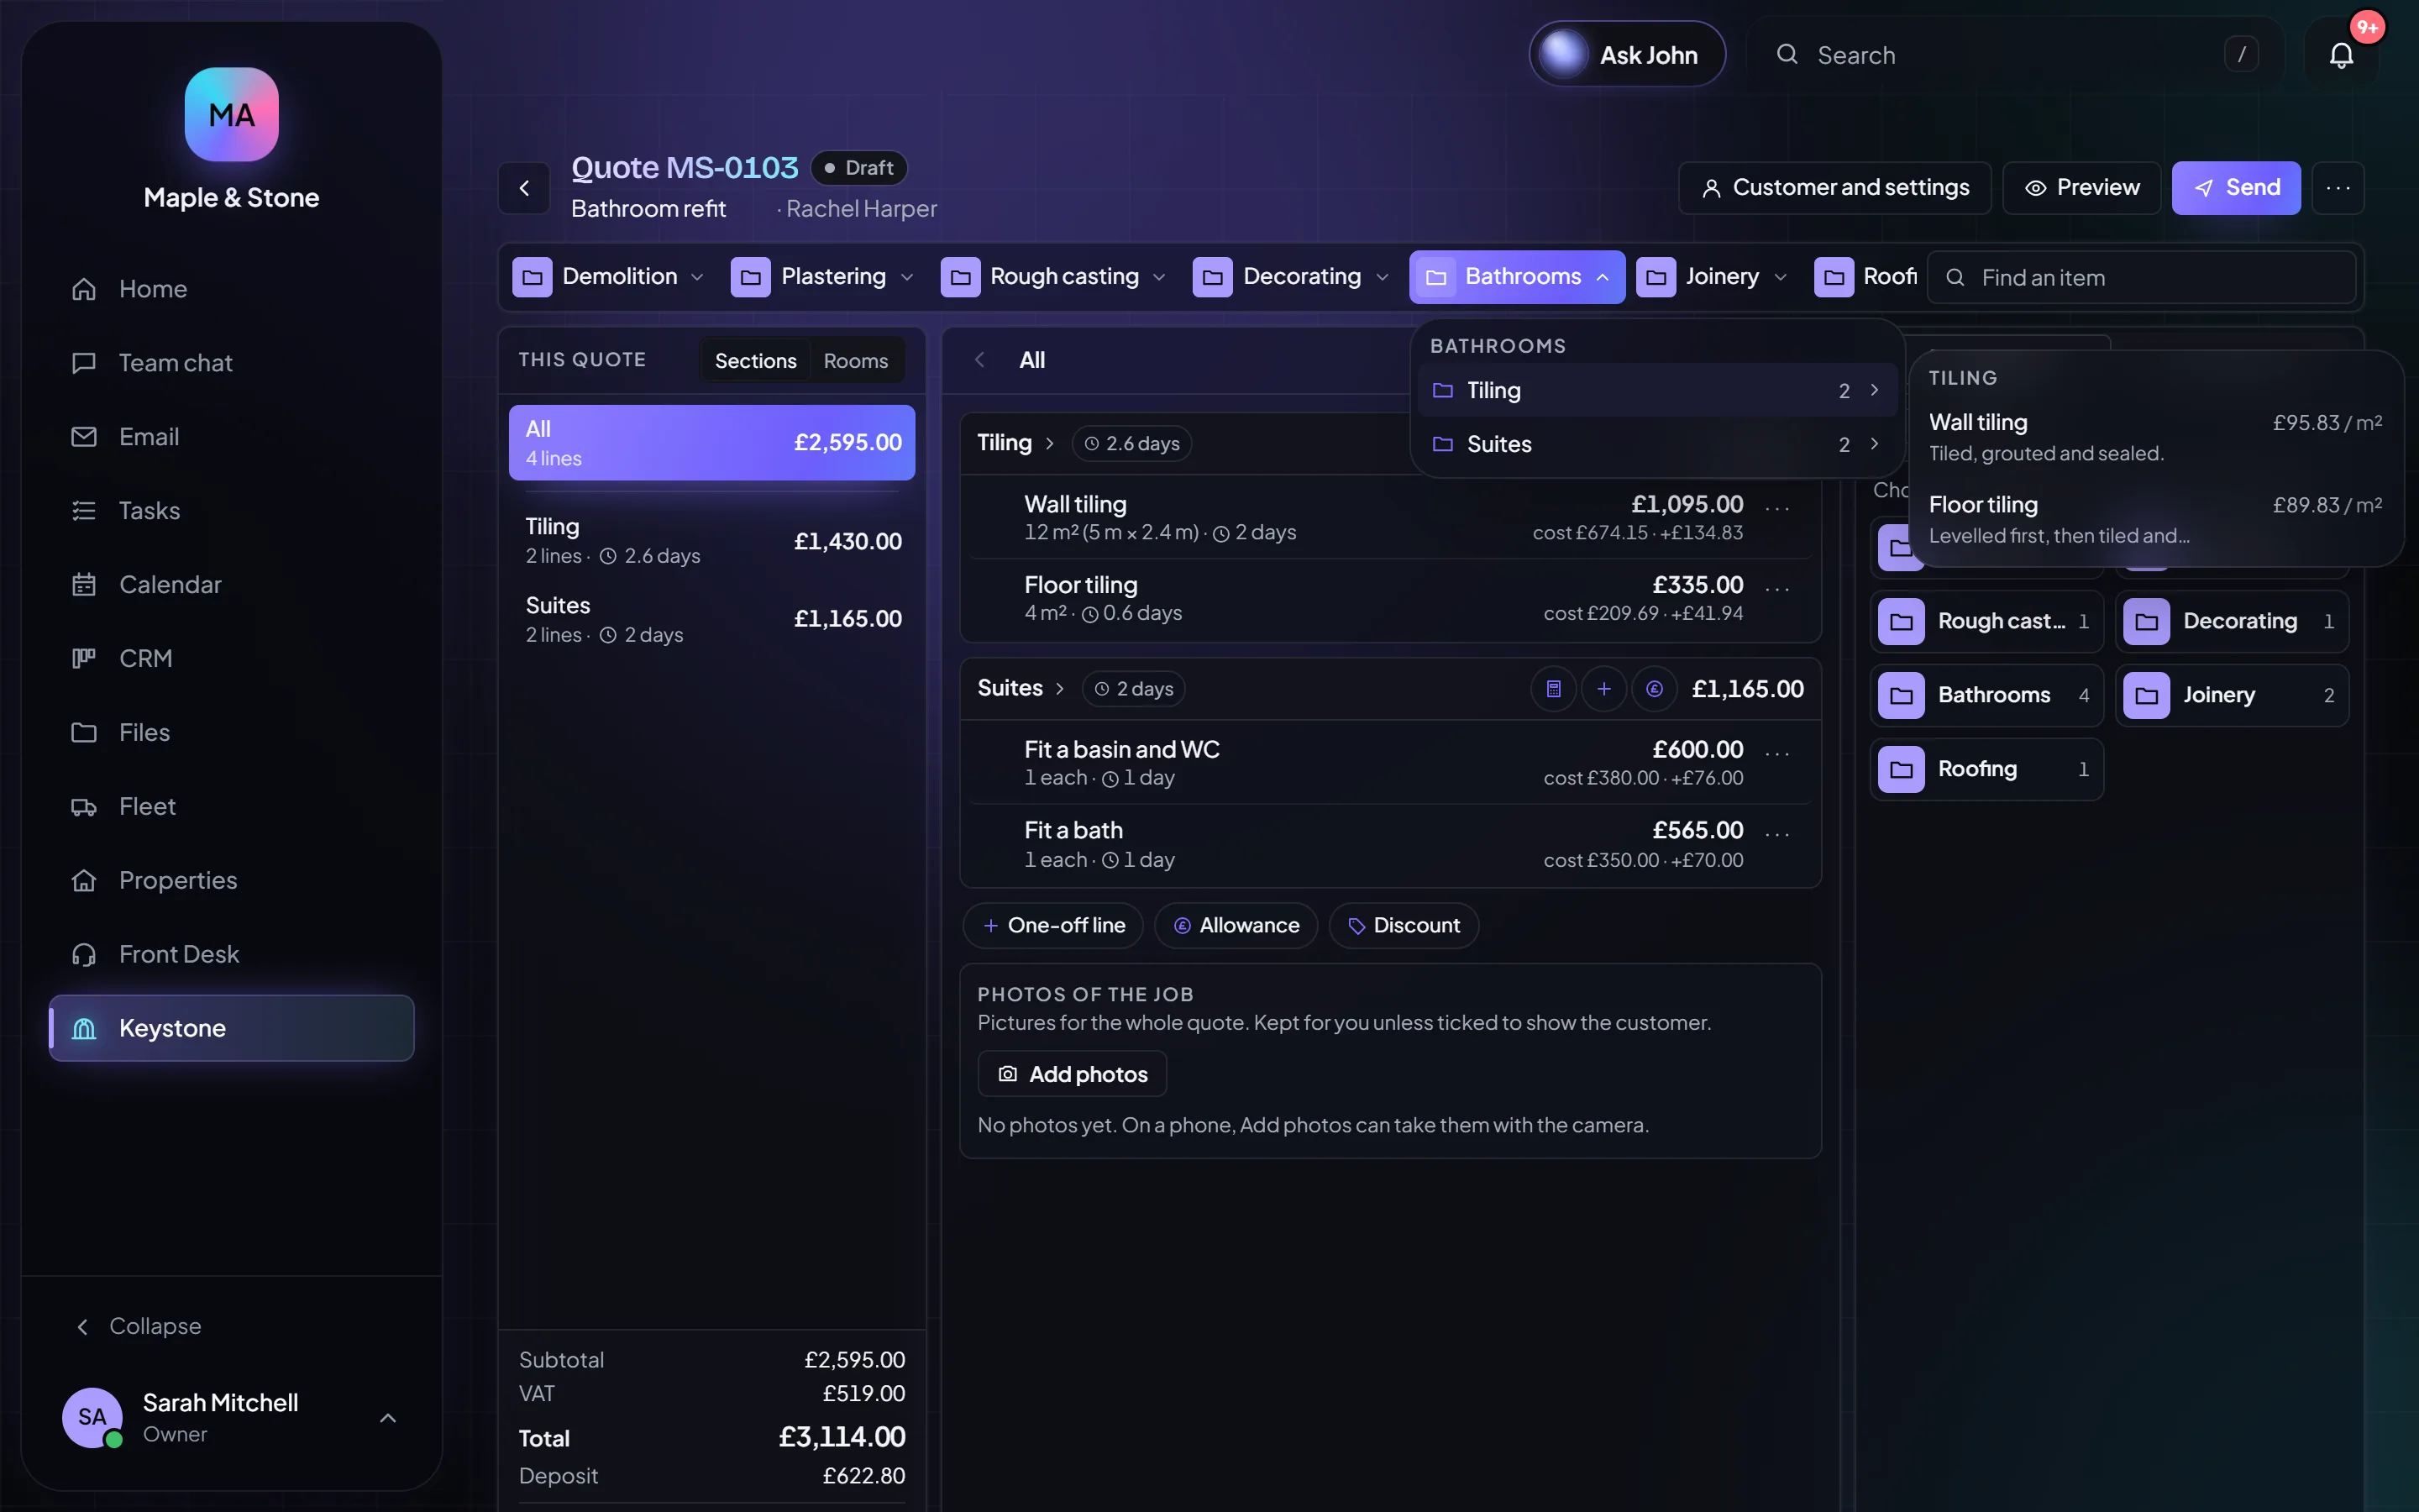Open the notifications bell
The width and height of the screenshot is (2419, 1512).
[2341, 55]
